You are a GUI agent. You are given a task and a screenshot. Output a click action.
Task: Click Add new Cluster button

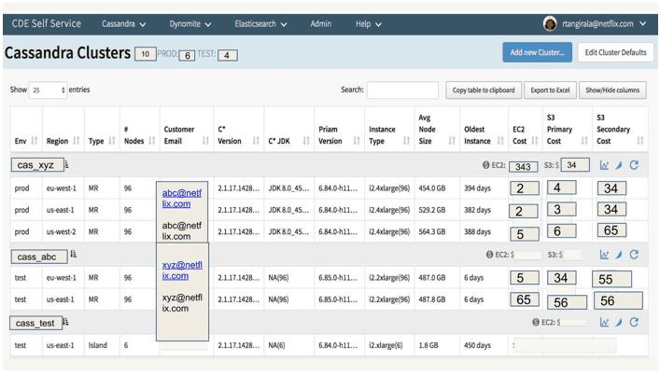(537, 52)
